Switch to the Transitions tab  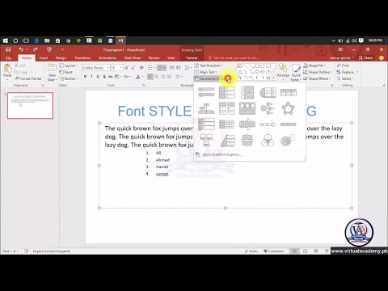coord(82,57)
